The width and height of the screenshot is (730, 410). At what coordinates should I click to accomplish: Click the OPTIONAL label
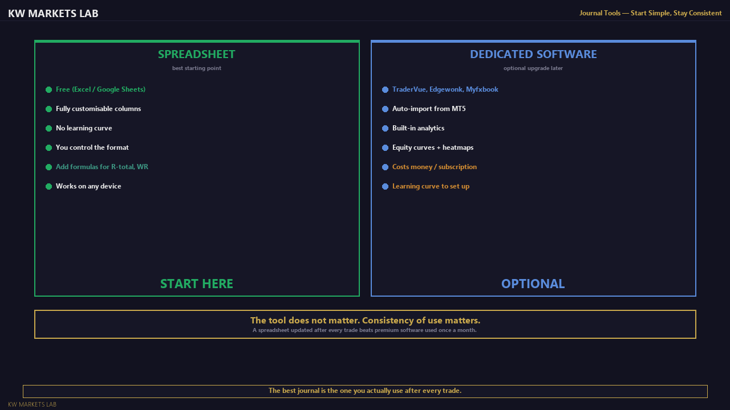pos(533,284)
